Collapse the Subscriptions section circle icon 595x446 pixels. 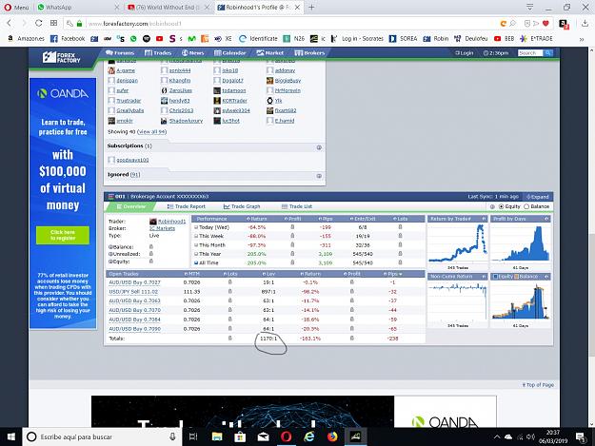coord(319,147)
